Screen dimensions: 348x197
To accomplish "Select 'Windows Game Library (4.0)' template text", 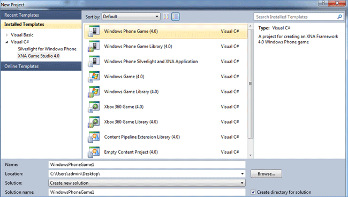I will [131, 92].
